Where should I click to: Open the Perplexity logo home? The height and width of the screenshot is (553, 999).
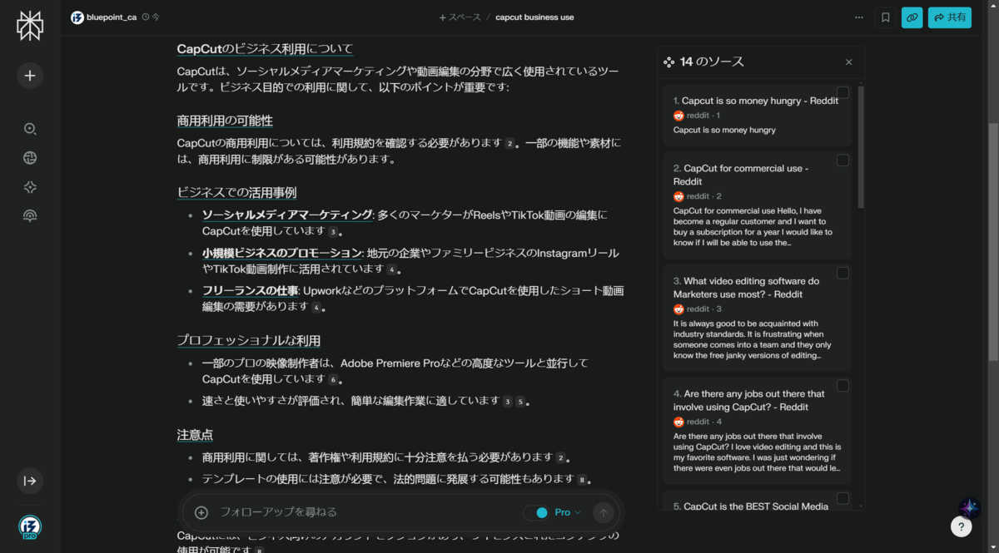30,26
